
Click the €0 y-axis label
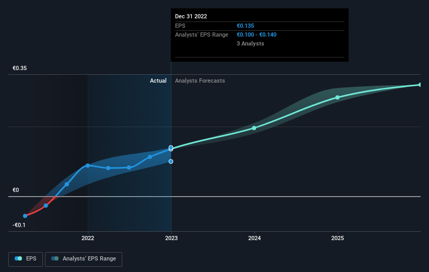coord(16,190)
